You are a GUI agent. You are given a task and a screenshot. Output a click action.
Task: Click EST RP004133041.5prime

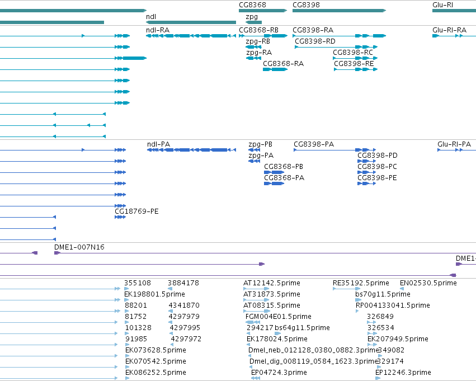pos(393,305)
